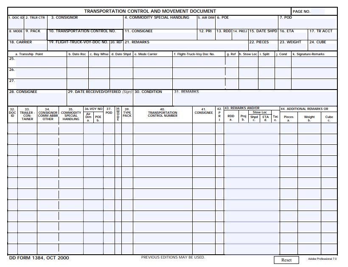Click the 12. PRI field
The width and height of the screenshot is (348, 267).
[206, 36]
